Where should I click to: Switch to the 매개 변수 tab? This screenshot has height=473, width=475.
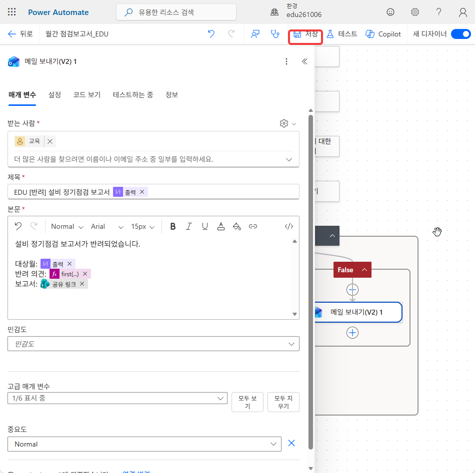click(22, 95)
